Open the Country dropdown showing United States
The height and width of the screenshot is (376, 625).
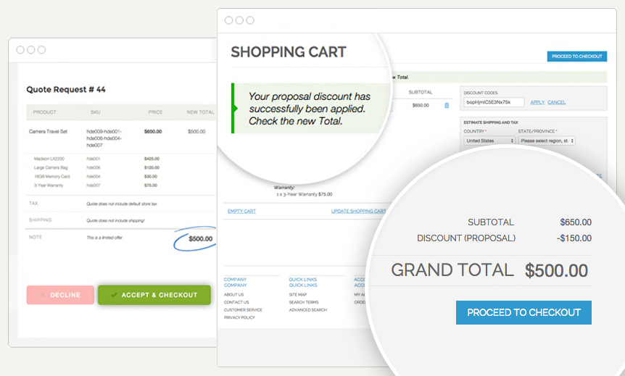(x=489, y=141)
